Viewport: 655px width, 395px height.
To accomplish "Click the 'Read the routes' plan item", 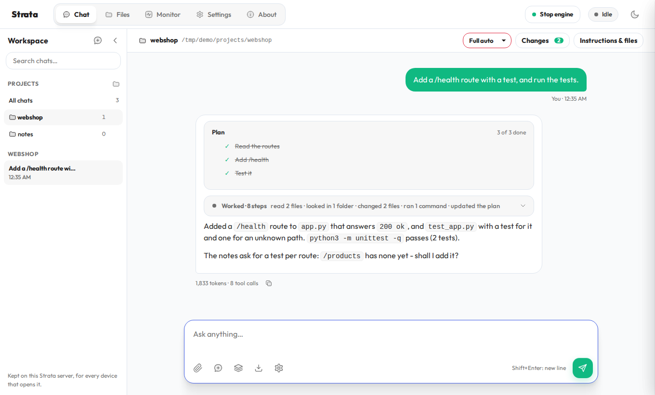I will (x=257, y=146).
